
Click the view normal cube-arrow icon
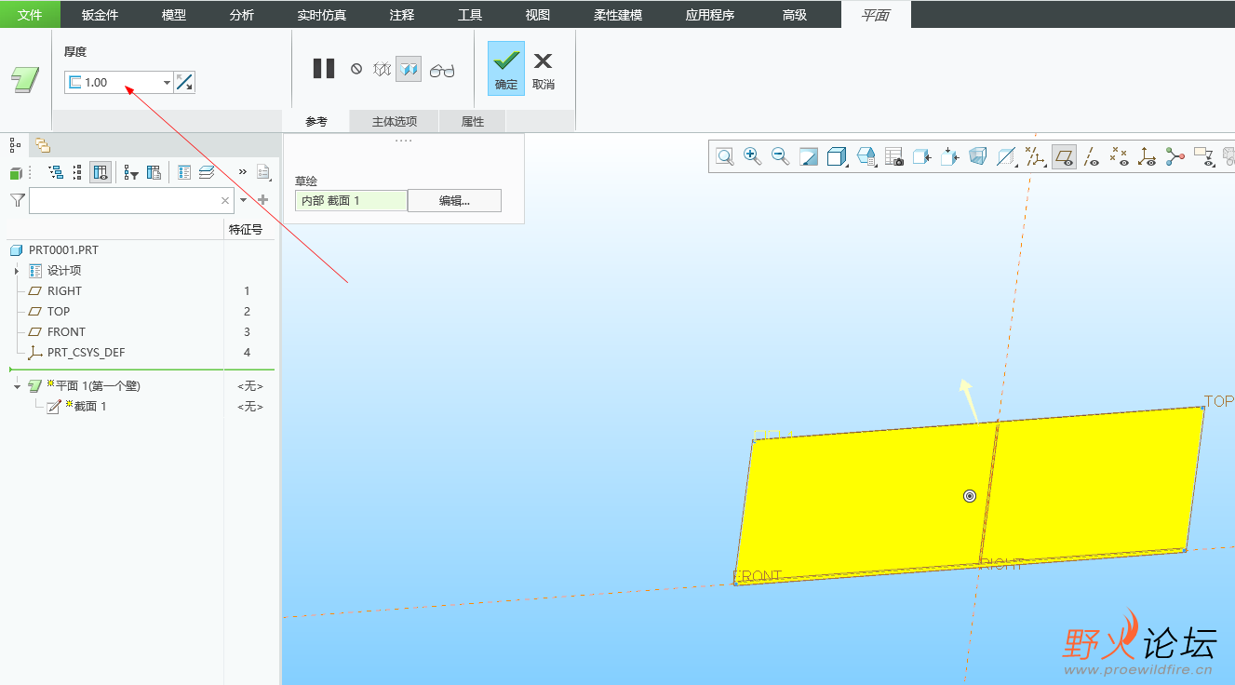click(x=922, y=156)
